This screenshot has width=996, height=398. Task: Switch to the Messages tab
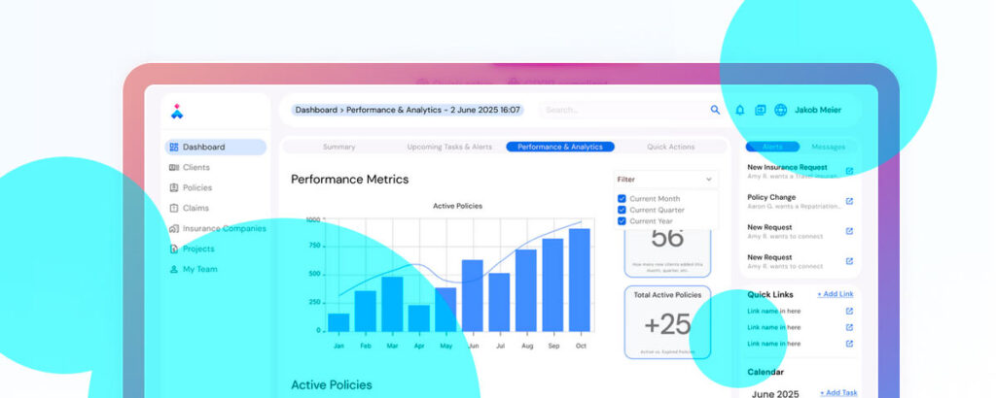pyautogui.click(x=829, y=147)
